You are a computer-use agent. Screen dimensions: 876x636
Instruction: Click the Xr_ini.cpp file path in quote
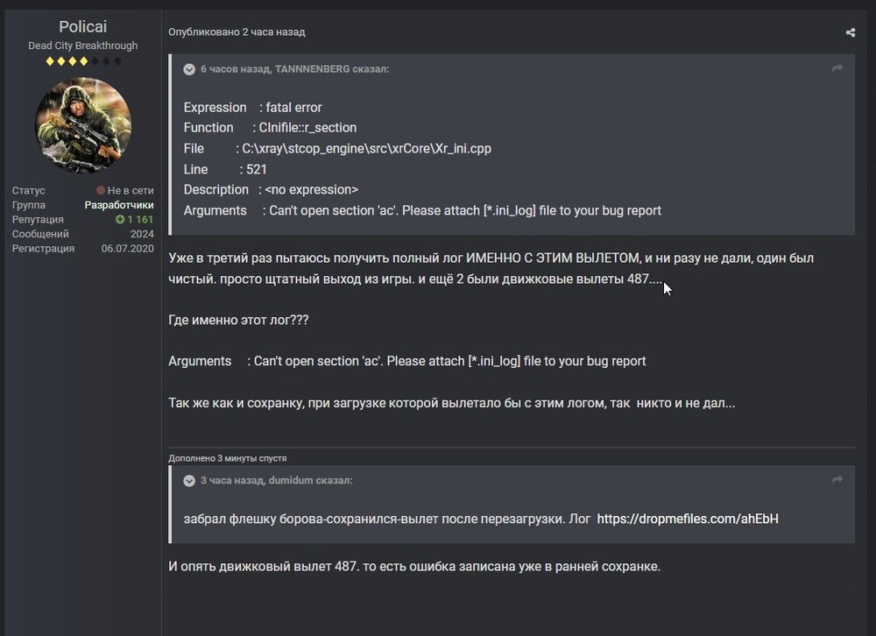coord(366,148)
